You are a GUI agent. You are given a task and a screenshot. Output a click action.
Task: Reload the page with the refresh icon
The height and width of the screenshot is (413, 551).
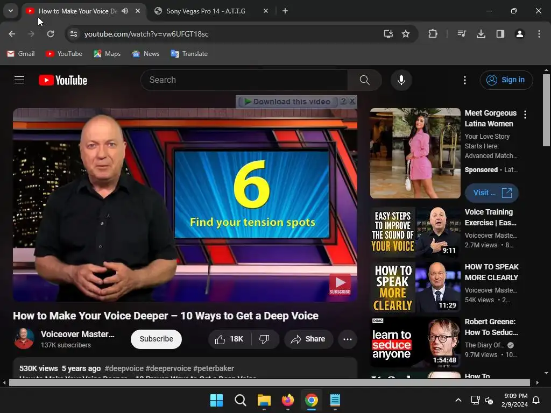coord(51,34)
